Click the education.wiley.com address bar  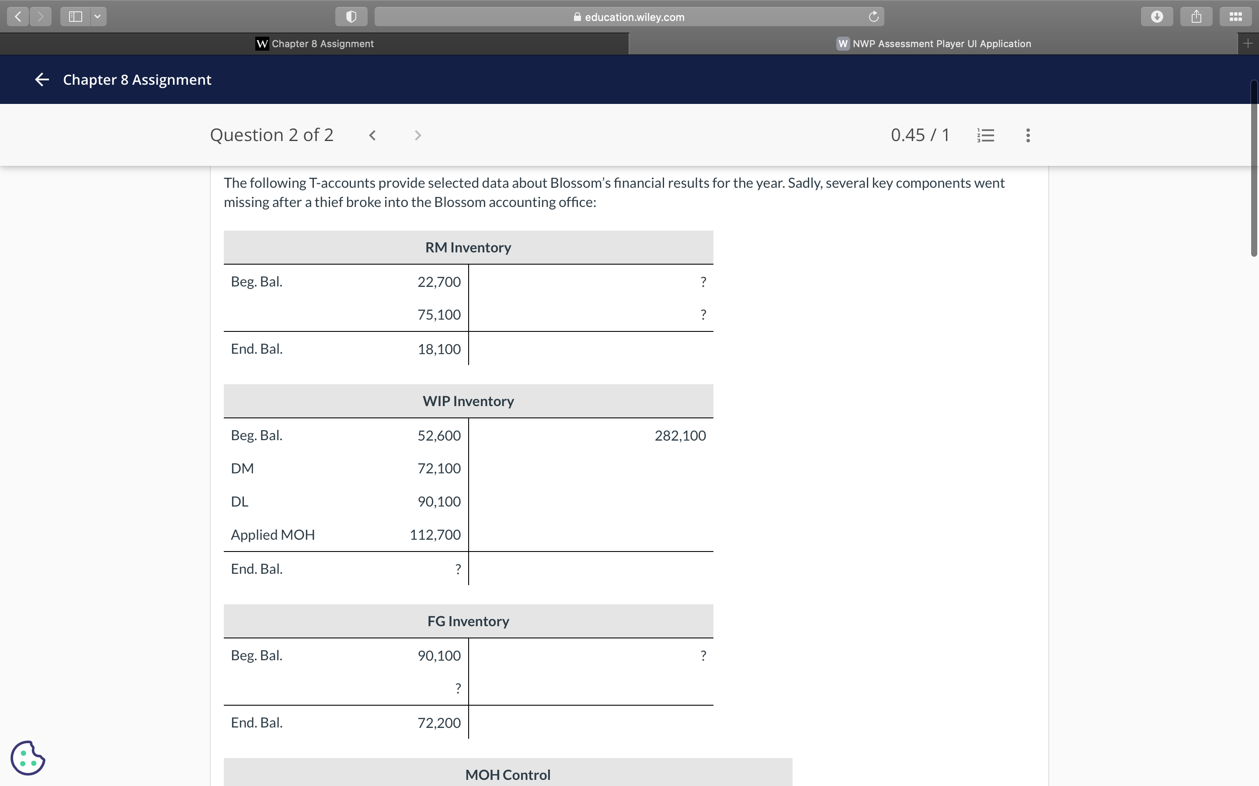pyautogui.click(x=629, y=17)
